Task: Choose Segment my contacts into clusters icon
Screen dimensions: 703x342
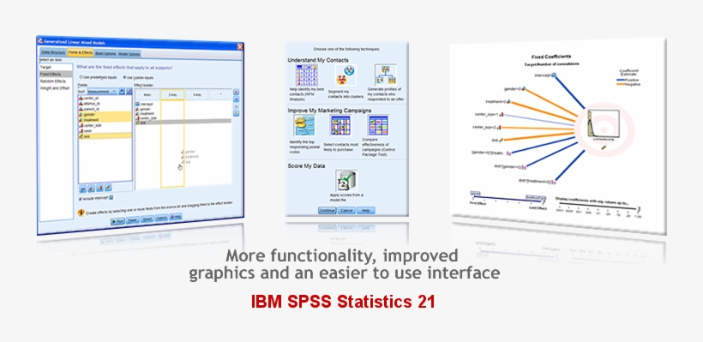Action: 345,75
